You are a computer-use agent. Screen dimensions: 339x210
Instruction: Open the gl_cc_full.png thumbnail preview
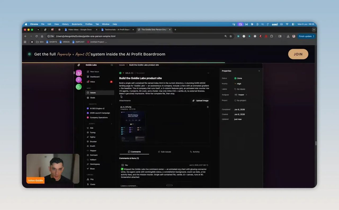[x=133, y=126]
